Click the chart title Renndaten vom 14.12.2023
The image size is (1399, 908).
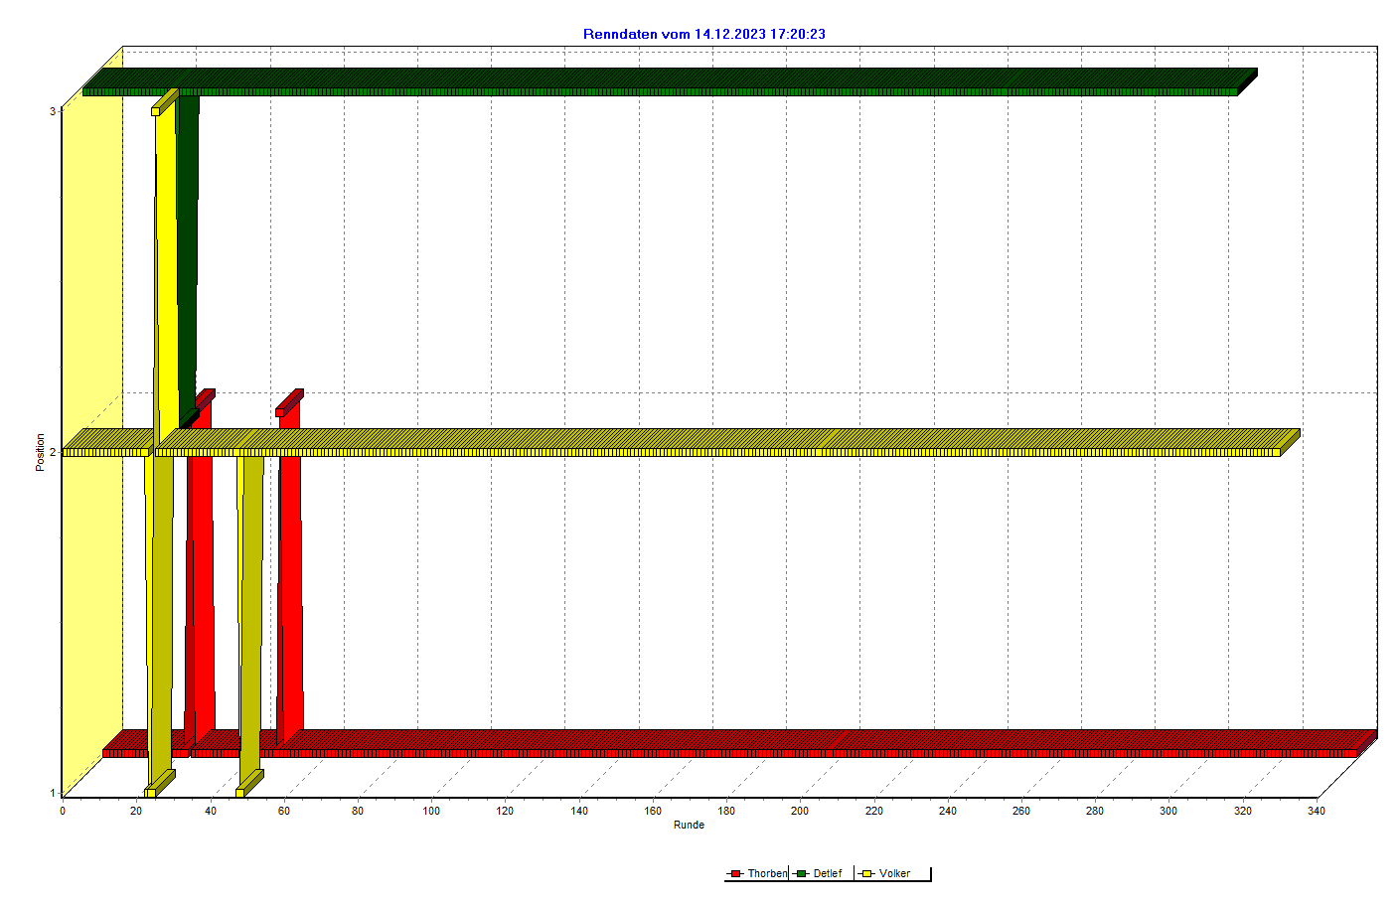[x=703, y=34]
